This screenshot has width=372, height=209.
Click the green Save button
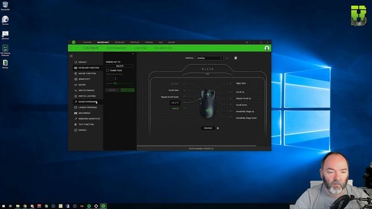(x=128, y=91)
